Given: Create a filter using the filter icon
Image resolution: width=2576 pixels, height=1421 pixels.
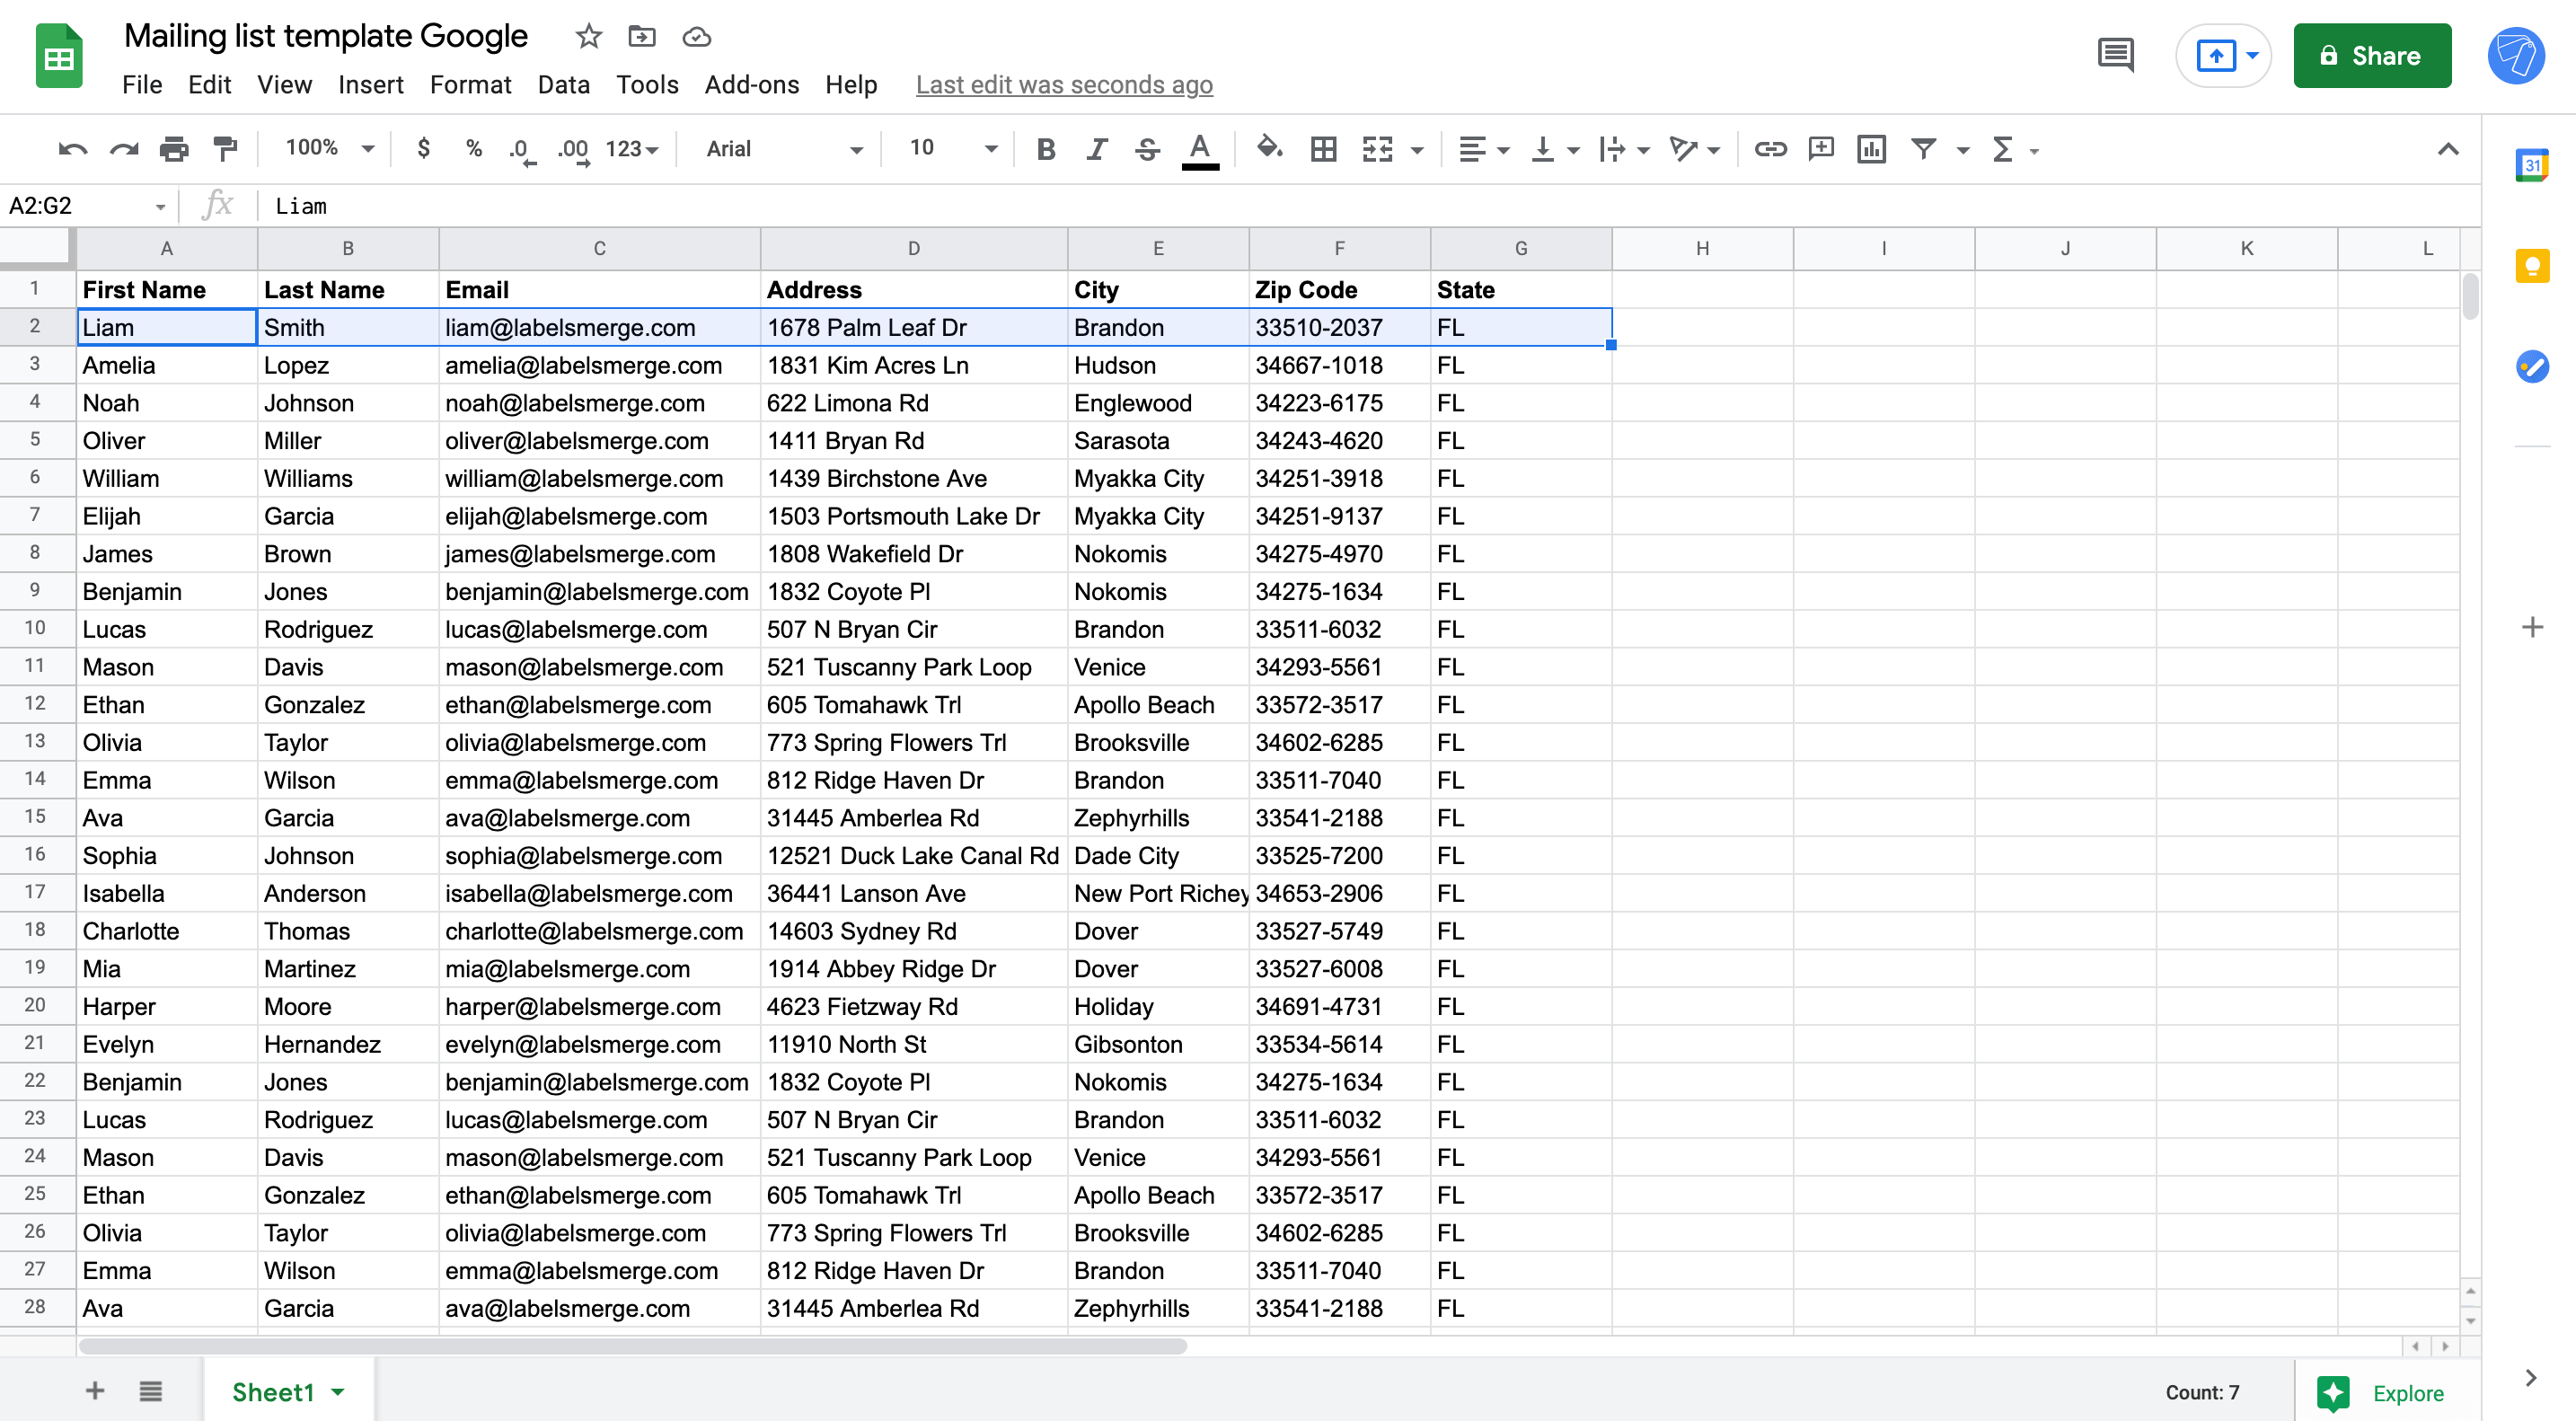Looking at the screenshot, I should 1922,148.
